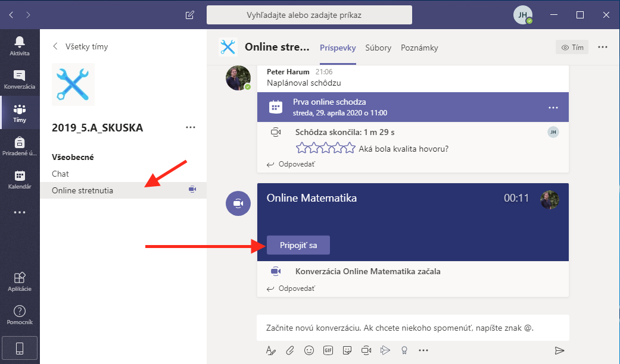Send the message with the paper plane icon
620x364 pixels.
[x=559, y=350]
